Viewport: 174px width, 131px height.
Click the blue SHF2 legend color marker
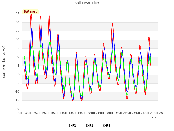coord(82,126)
